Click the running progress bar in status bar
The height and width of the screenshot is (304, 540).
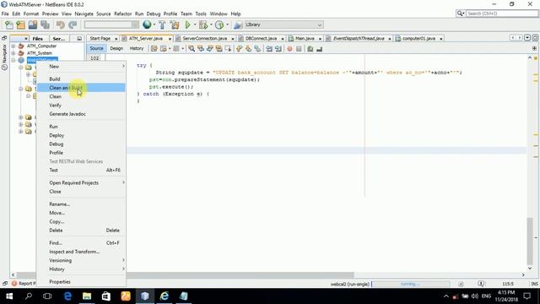[411, 284]
